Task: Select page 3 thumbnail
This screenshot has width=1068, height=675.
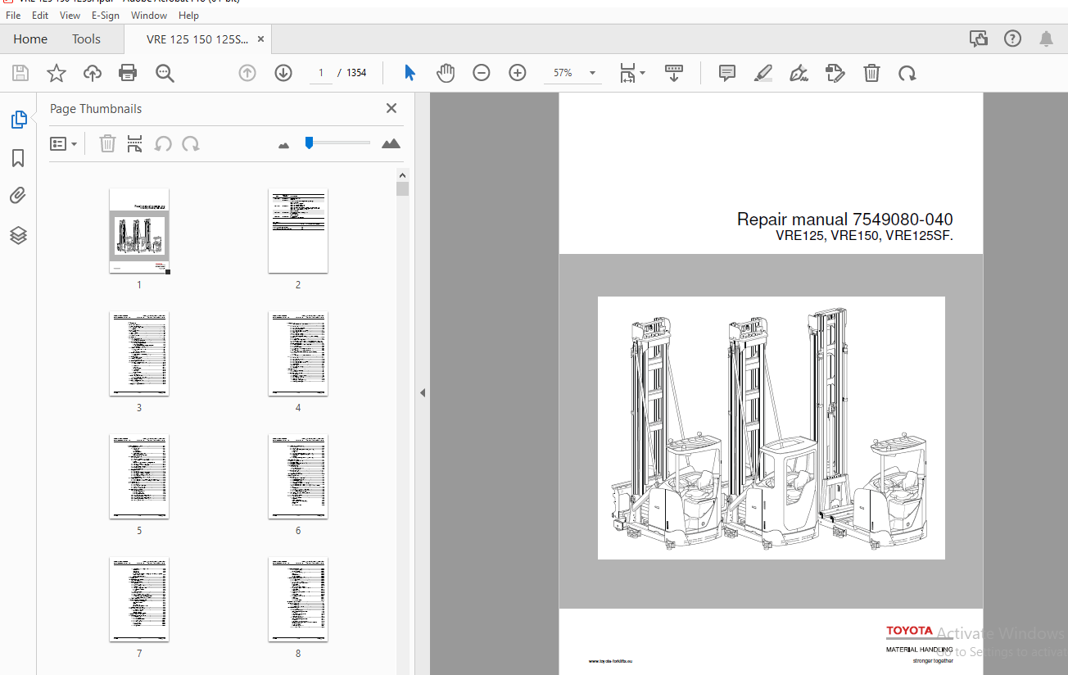Action: click(x=139, y=354)
